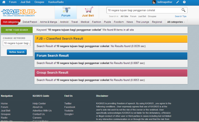Open Contact Us footer link
The image size is (199, 122).
point(39,114)
